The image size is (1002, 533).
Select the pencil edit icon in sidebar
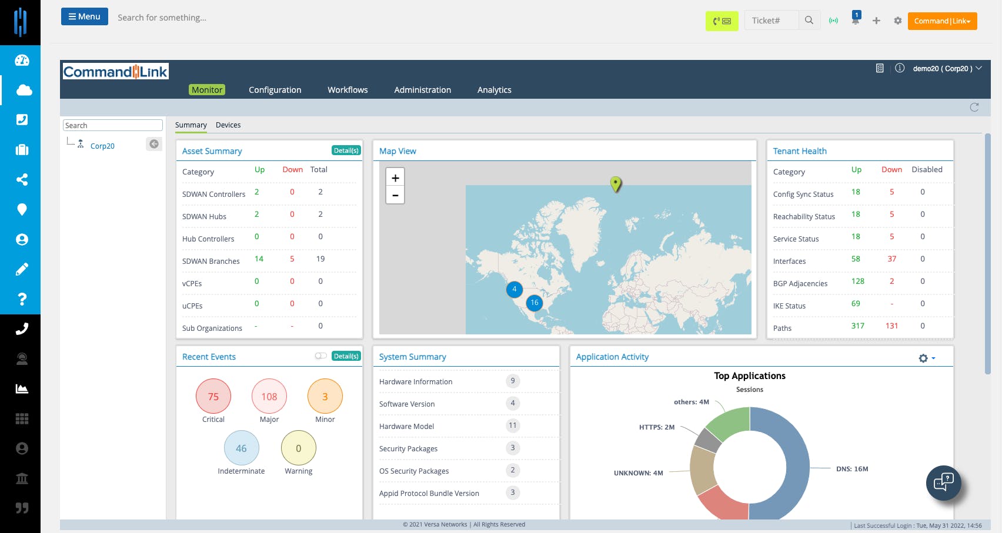(22, 269)
